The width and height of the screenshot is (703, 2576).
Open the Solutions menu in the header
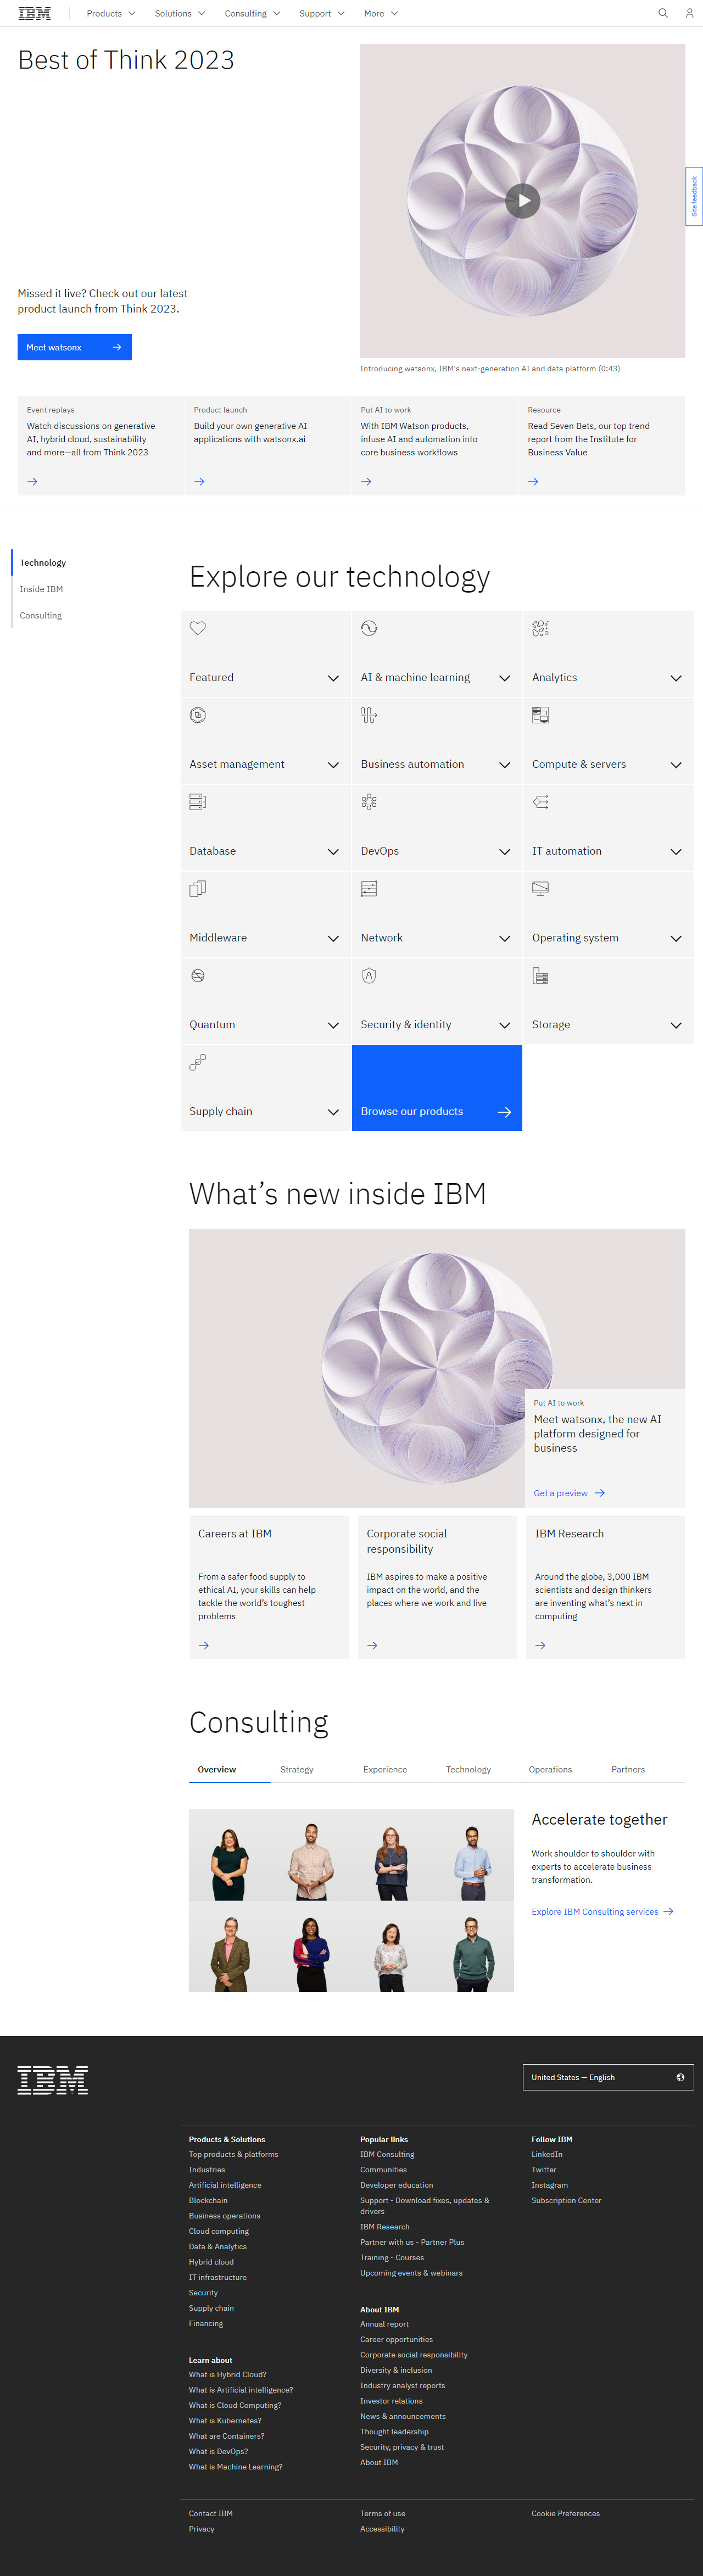tap(179, 13)
